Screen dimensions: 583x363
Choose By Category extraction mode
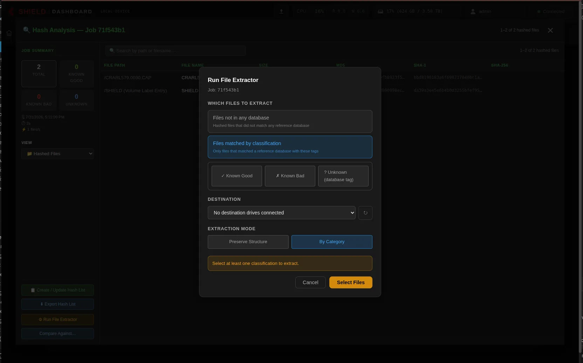pyautogui.click(x=332, y=242)
